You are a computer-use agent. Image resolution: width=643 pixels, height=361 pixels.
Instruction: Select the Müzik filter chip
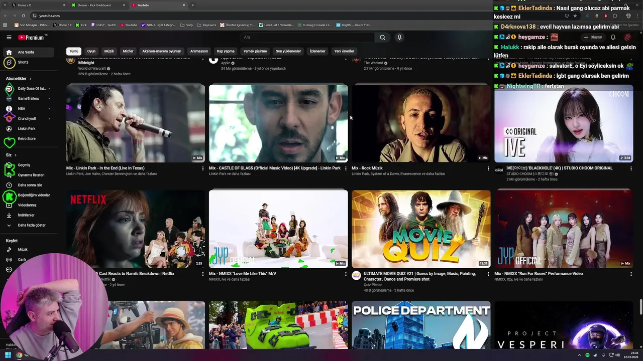tap(109, 51)
